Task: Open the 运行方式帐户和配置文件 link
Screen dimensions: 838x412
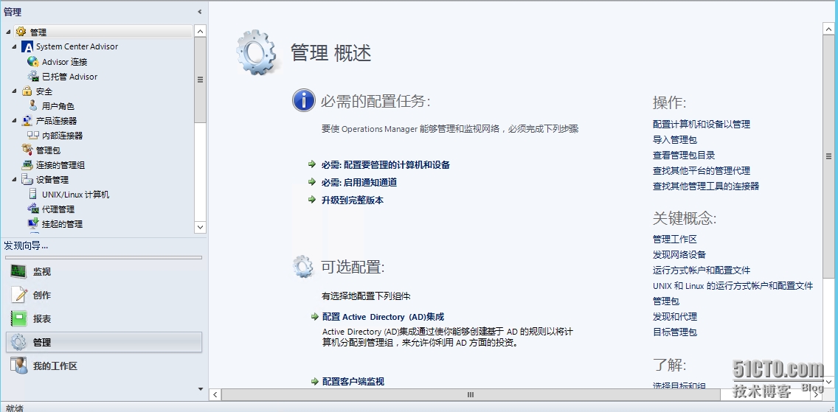Action: tap(702, 270)
